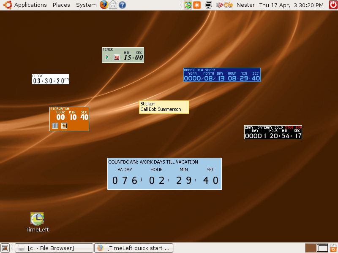Click the TimeLeft tray icon
Viewport: 338px width, 253px height.
tap(188, 5)
